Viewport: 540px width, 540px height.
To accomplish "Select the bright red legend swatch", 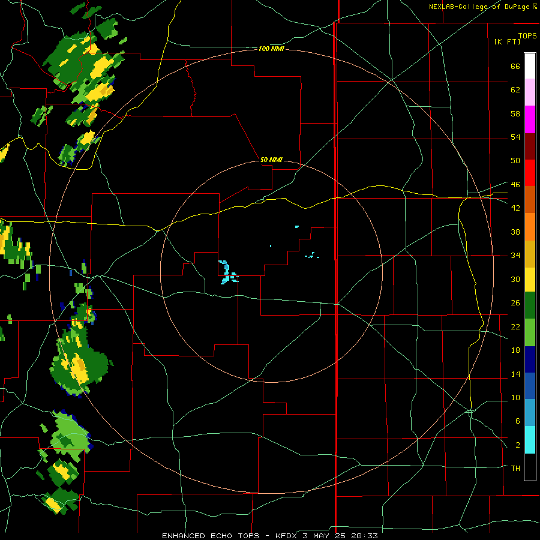I will coord(530,173).
